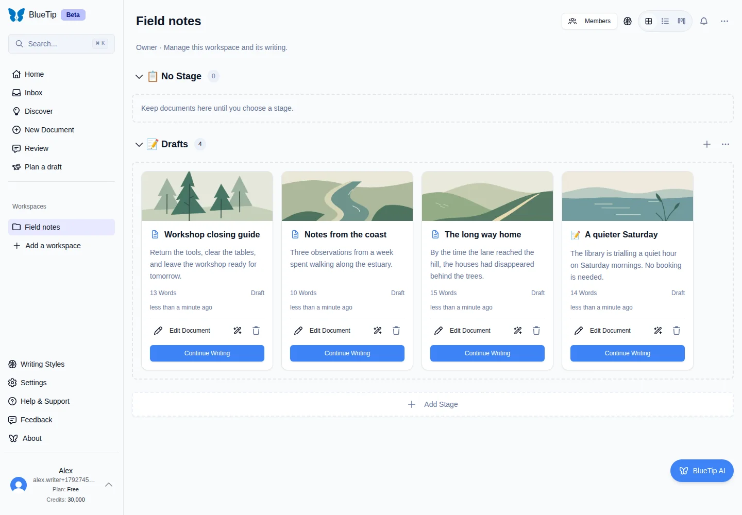Edit Document for Notes from the coast
The width and height of the screenshot is (742, 515).
(323, 331)
